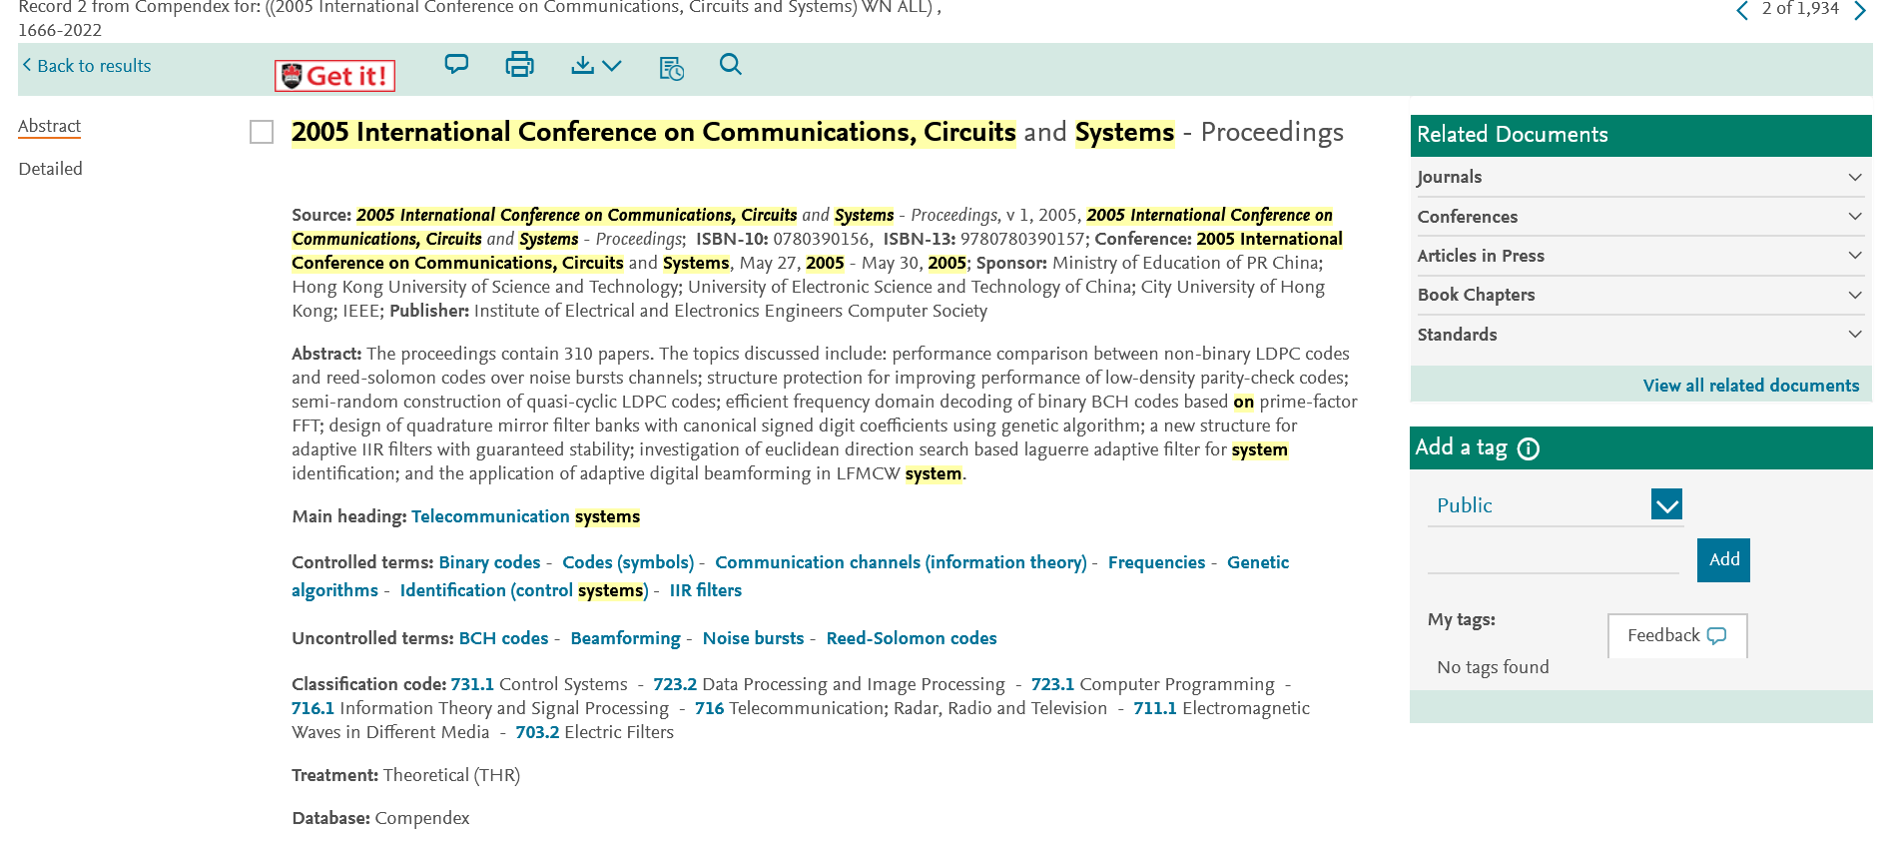Click the 'Treatment: Theoretical (THR)' text
Image resolution: width=1890 pixels, height=849 pixels.
(x=405, y=775)
